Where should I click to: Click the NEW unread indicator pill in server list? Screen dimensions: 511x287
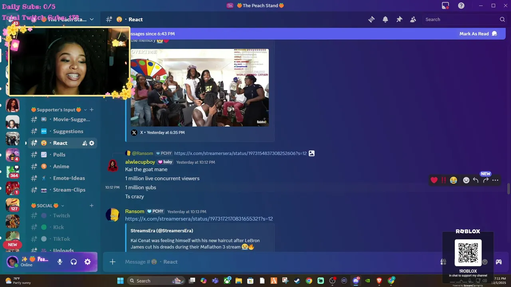tap(13, 245)
